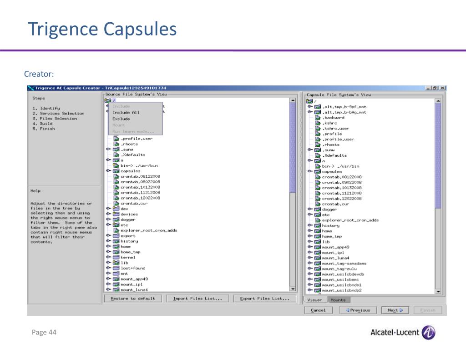Select mount_tag-samadams in Capsule view
The width and height of the screenshot is (466, 349).
[344, 263]
